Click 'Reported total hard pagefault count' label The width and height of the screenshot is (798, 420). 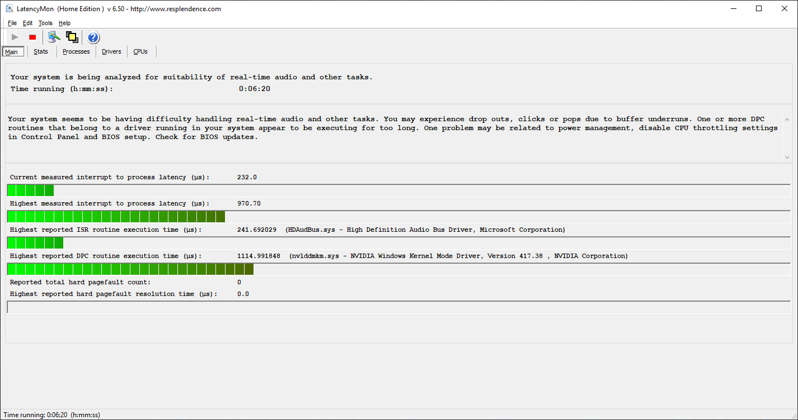point(80,282)
